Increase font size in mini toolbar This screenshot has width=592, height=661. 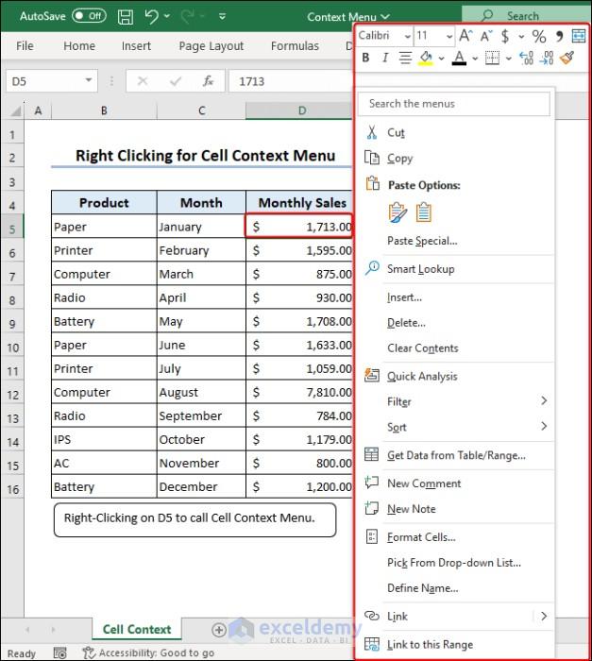(465, 36)
